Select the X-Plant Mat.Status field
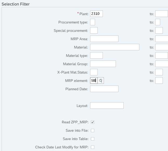Screen dimensions: 168x151 [94, 72]
